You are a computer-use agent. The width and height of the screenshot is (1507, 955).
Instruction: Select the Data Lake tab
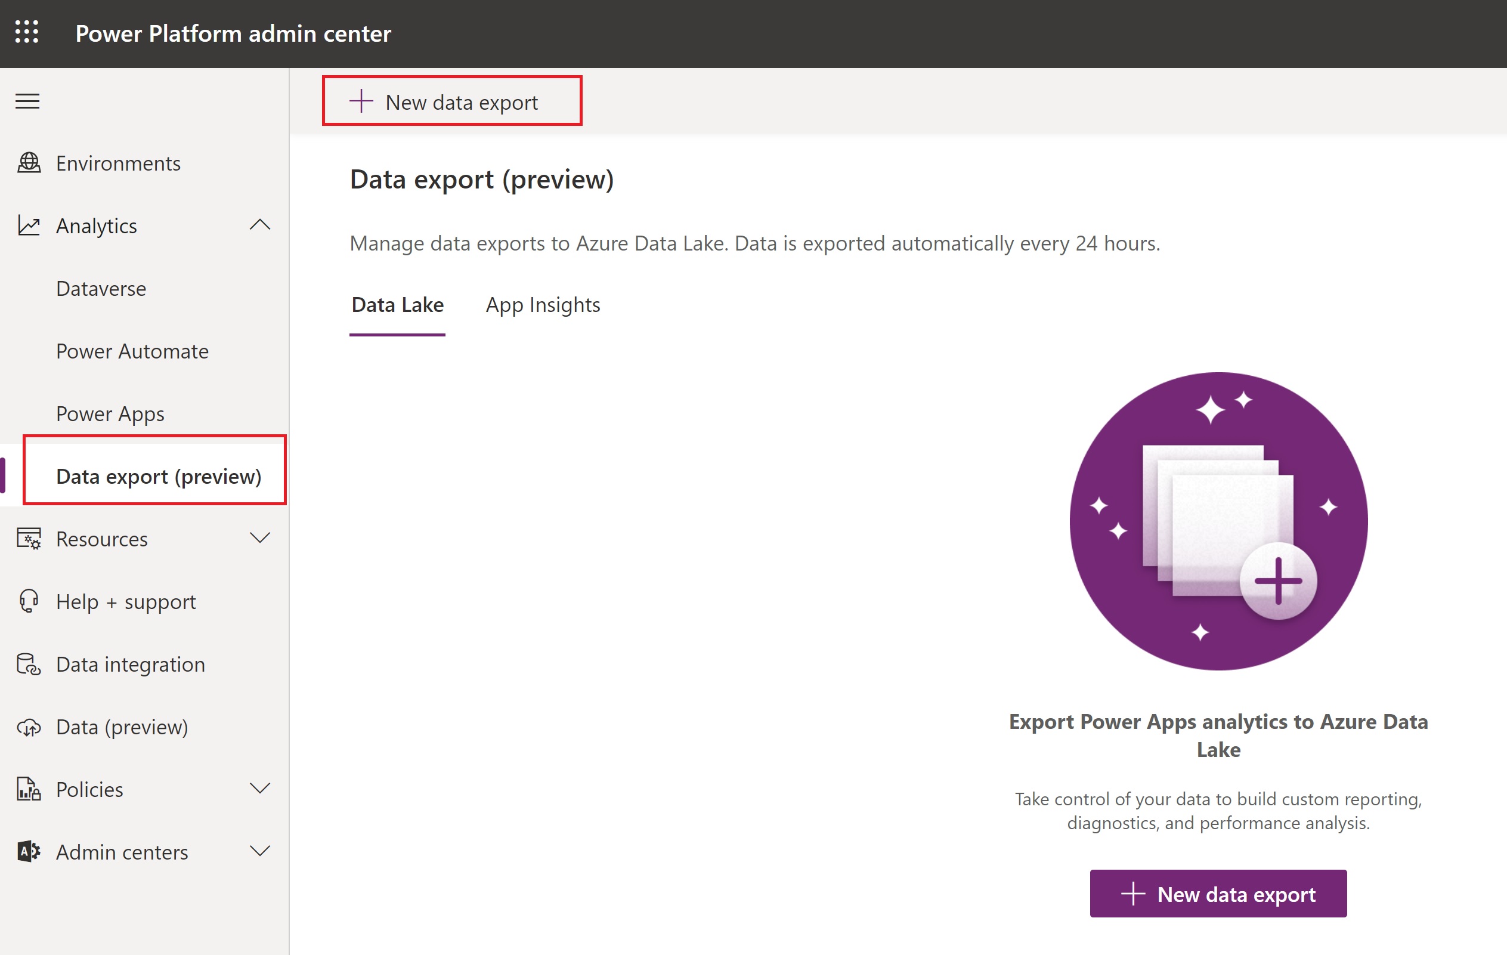(397, 305)
